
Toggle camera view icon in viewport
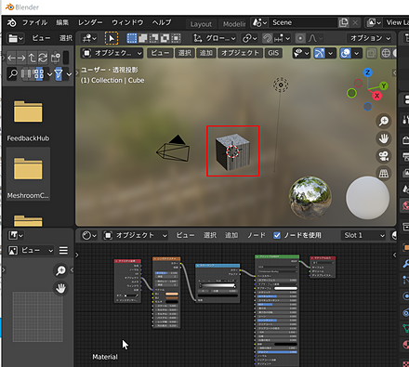tap(384, 156)
